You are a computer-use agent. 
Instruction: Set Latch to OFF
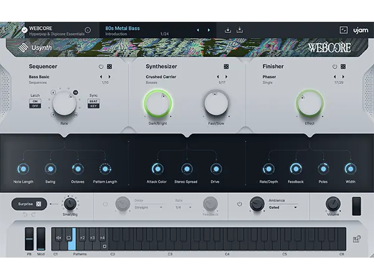pos(35,106)
